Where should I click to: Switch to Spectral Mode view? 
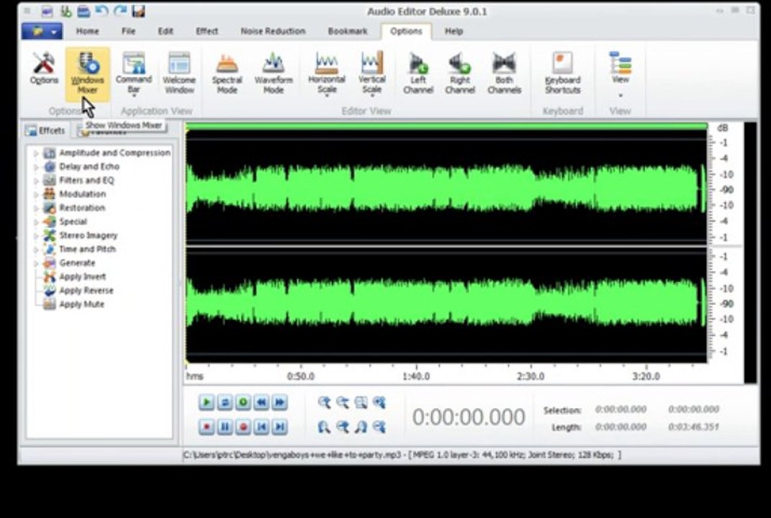[227, 73]
